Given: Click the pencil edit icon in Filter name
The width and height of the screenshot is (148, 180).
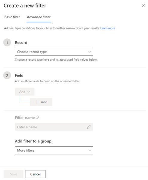Looking at the screenshot, I should [x=89, y=127].
